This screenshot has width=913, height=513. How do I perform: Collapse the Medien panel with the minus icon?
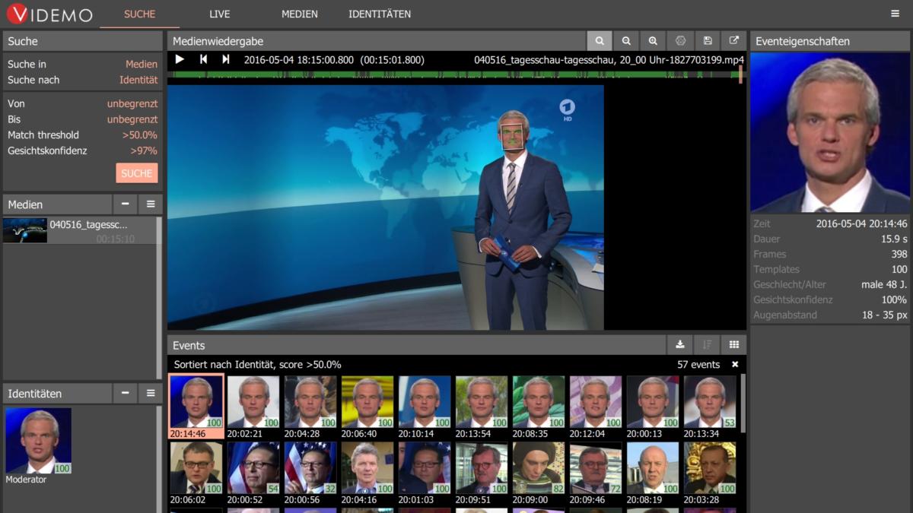point(124,204)
